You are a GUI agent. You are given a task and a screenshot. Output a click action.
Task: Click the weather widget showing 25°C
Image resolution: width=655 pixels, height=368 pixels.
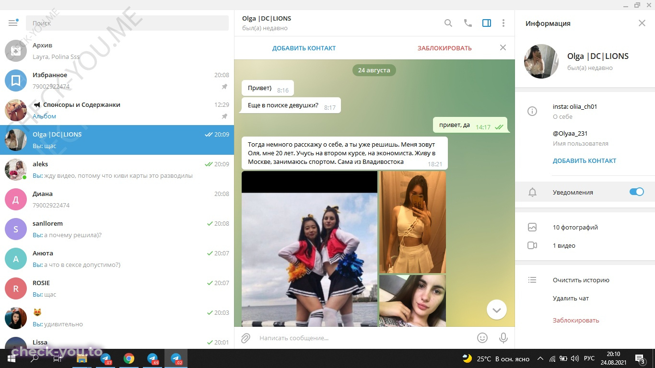point(496,358)
